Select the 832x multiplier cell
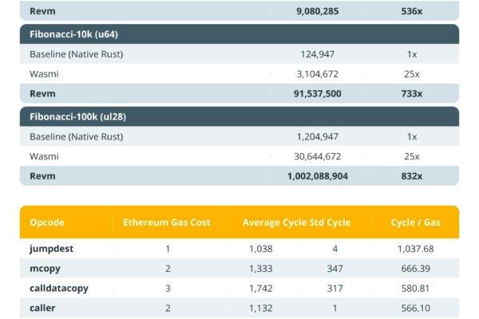Image resolution: width=479 pixels, height=319 pixels. pos(411,176)
